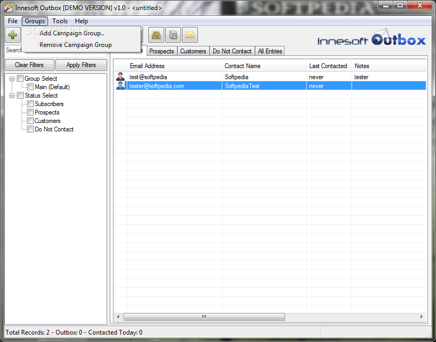436x342 pixels.
Task: Click the Clear Filters button
Action: [30, 65]
